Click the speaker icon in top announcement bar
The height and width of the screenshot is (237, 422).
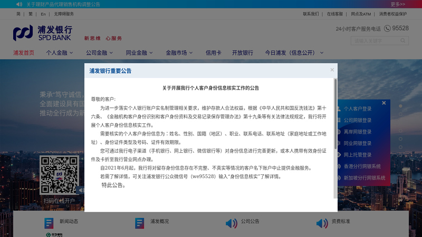pos(19,4)
